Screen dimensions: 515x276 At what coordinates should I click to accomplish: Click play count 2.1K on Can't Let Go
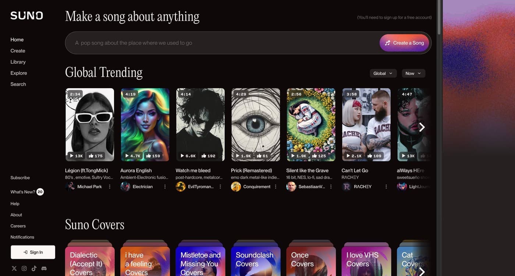click(x=354, y=156)
